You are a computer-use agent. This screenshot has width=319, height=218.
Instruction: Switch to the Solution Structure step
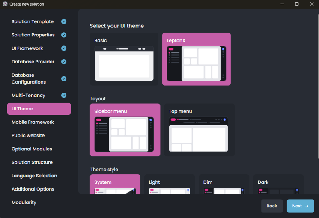pyautogui.click(x=39, y=162)
